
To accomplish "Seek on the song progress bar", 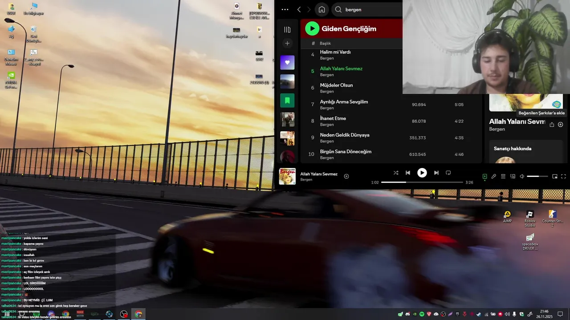I will 422,182.
